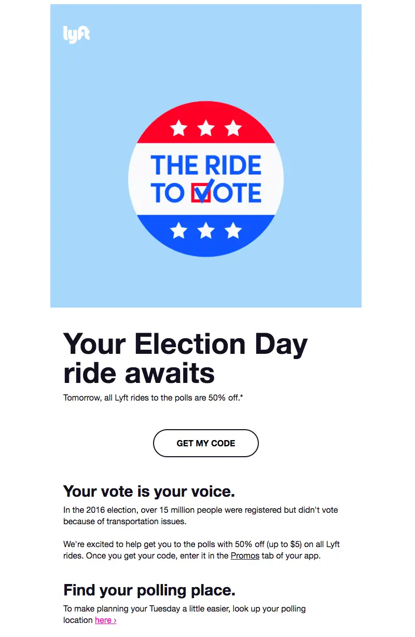Viewport: 415px width, 637px height.
Task: Click the Lyft logo
Action: coord(76,34)
